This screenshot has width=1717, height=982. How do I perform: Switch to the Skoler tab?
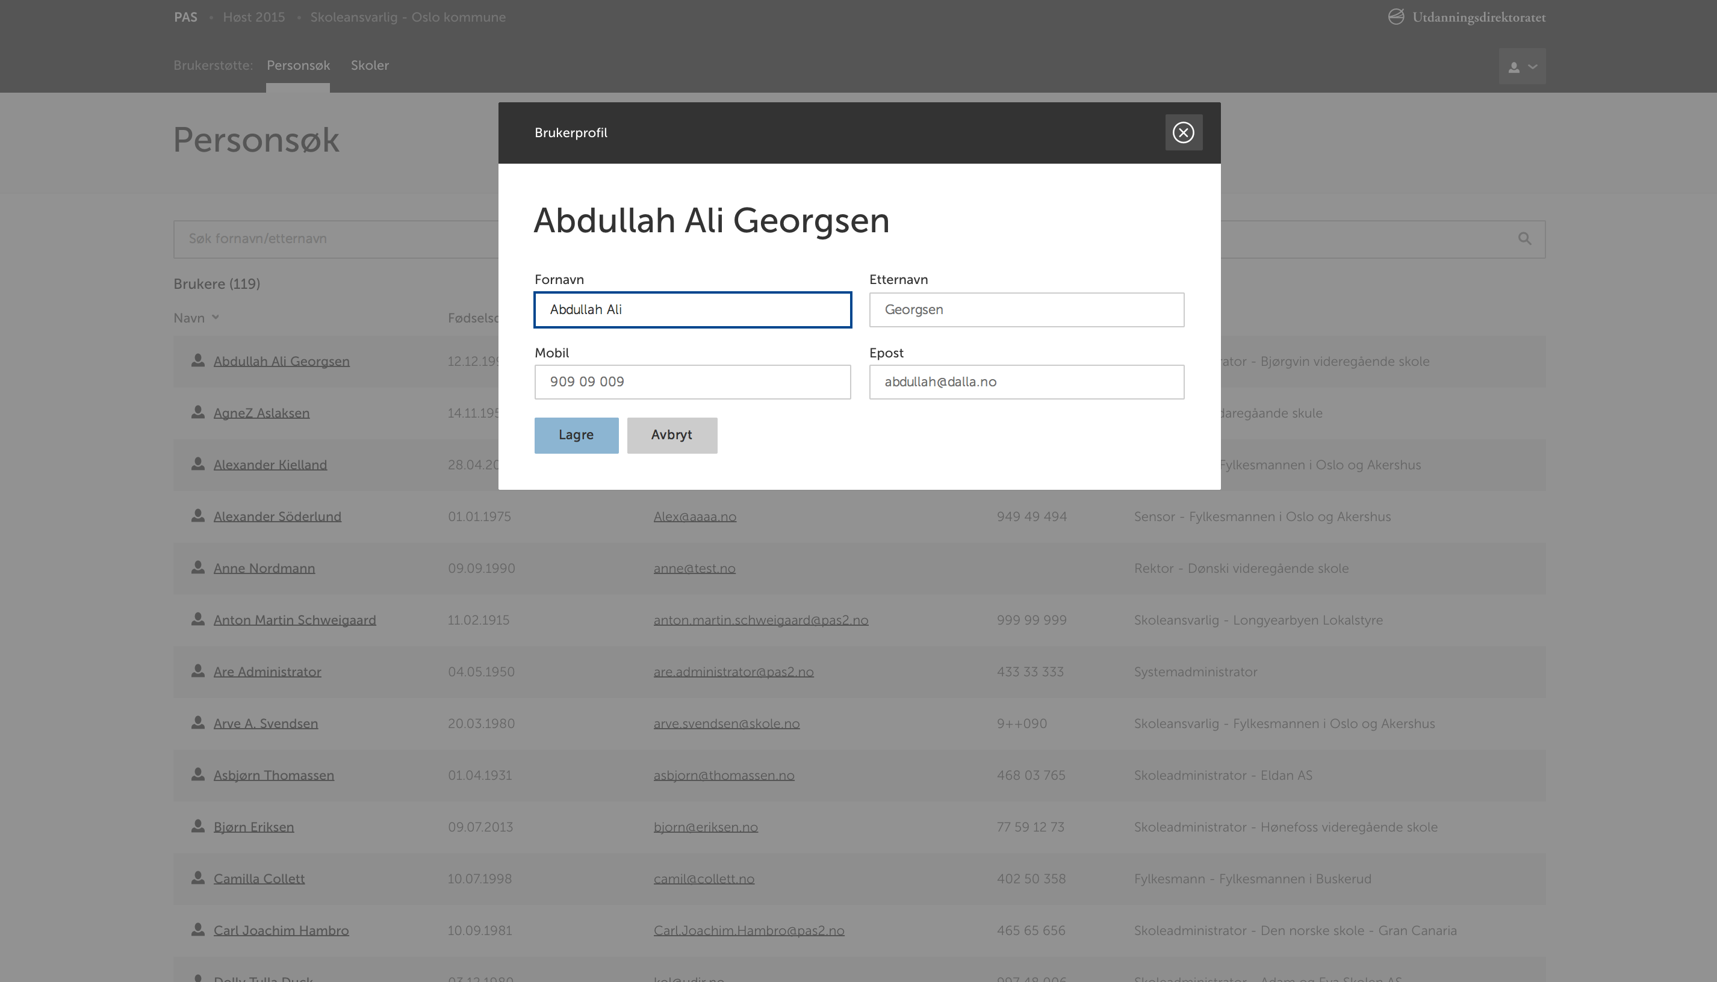[x=370, y=66]
